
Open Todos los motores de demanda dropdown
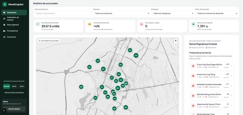[216, 14]
